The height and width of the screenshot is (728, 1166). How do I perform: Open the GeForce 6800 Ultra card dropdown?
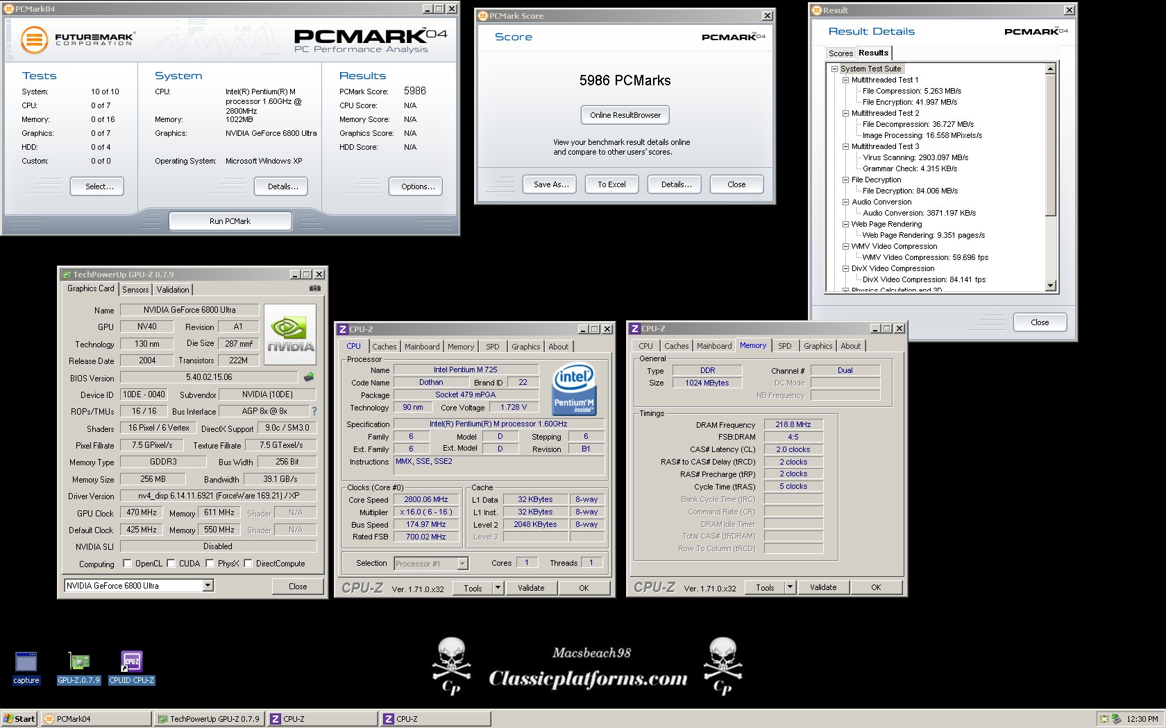[208, 586]
